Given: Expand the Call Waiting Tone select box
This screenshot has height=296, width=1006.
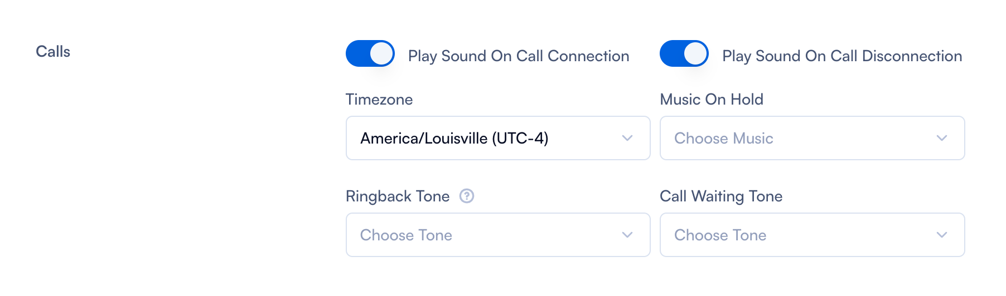Looking at the screenshot, I should coord(812,235).
